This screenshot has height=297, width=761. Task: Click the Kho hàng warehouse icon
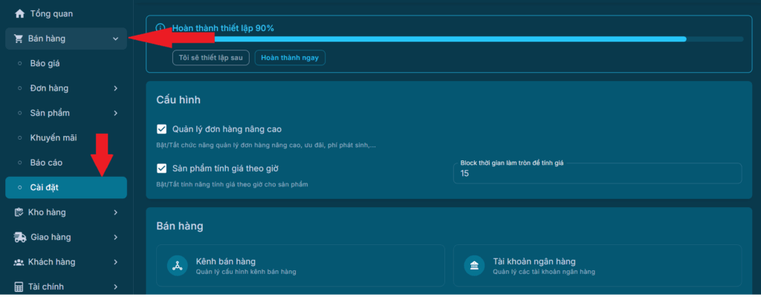click(19, 212)
